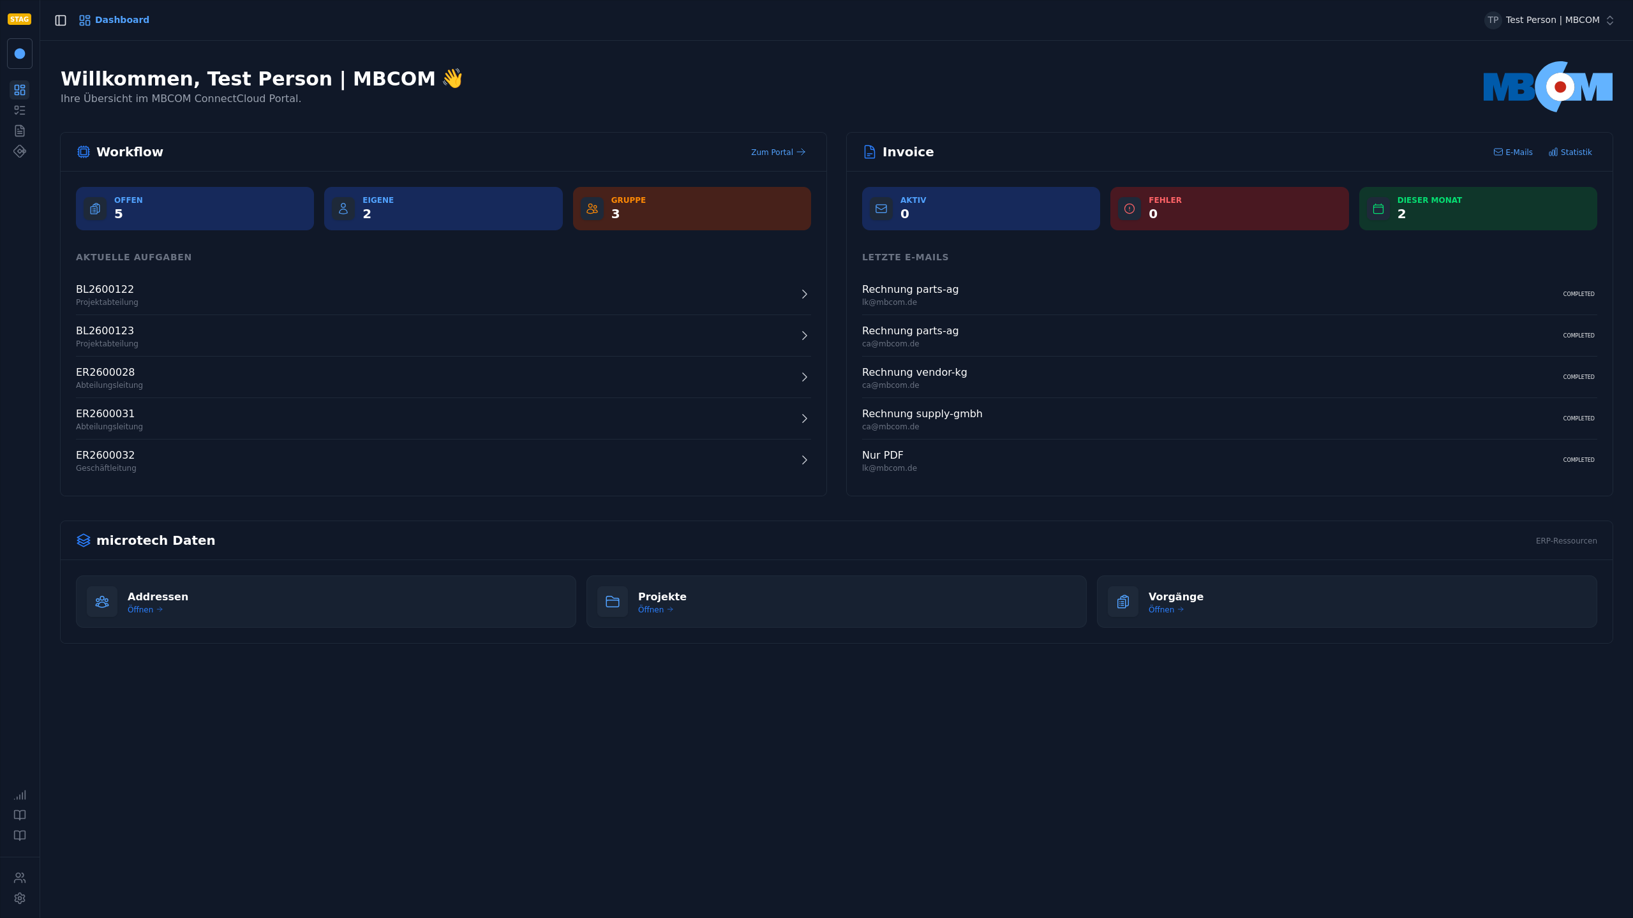Open the lower book icon in sidebar

coord(20,836)
